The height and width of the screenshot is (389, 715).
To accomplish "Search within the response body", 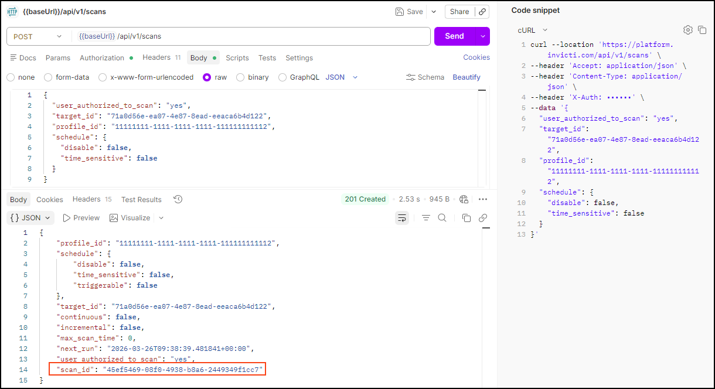I will click(x=442, y=218).
